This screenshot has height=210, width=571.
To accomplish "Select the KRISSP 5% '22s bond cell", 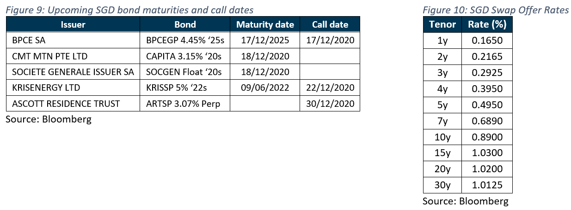I will pos(185,87).
